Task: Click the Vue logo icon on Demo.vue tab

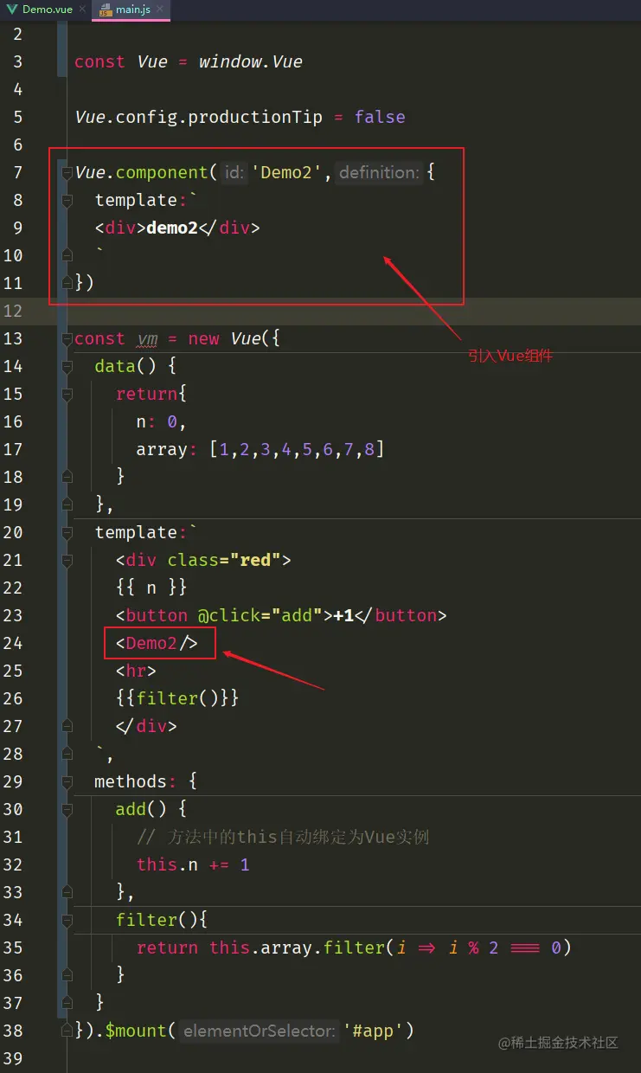Action: [12, 10]
